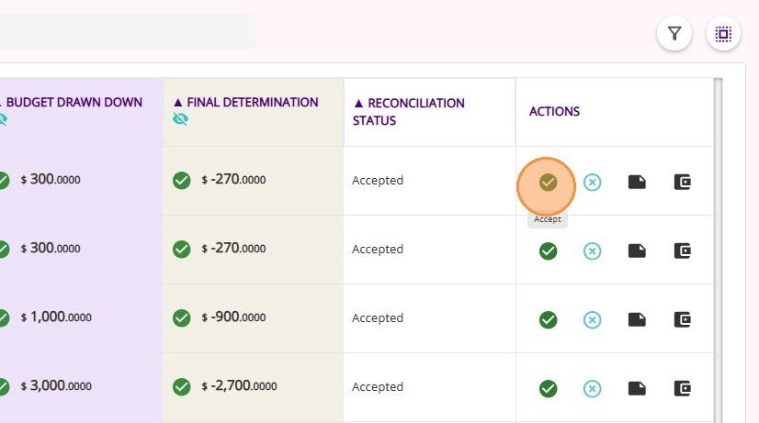This screenshot has width=759, height=423.
Task: Open the wallet icon in the first row
Action: [x=682, y=182]
